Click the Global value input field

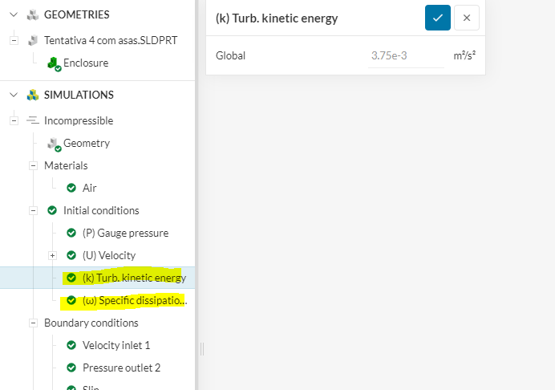pyautogui.click(x=406, y=56)
